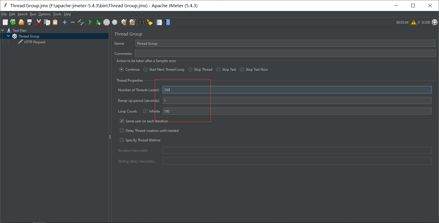Click the New test plan icon
The image size is (439, 223).
(x=5, y=22)
